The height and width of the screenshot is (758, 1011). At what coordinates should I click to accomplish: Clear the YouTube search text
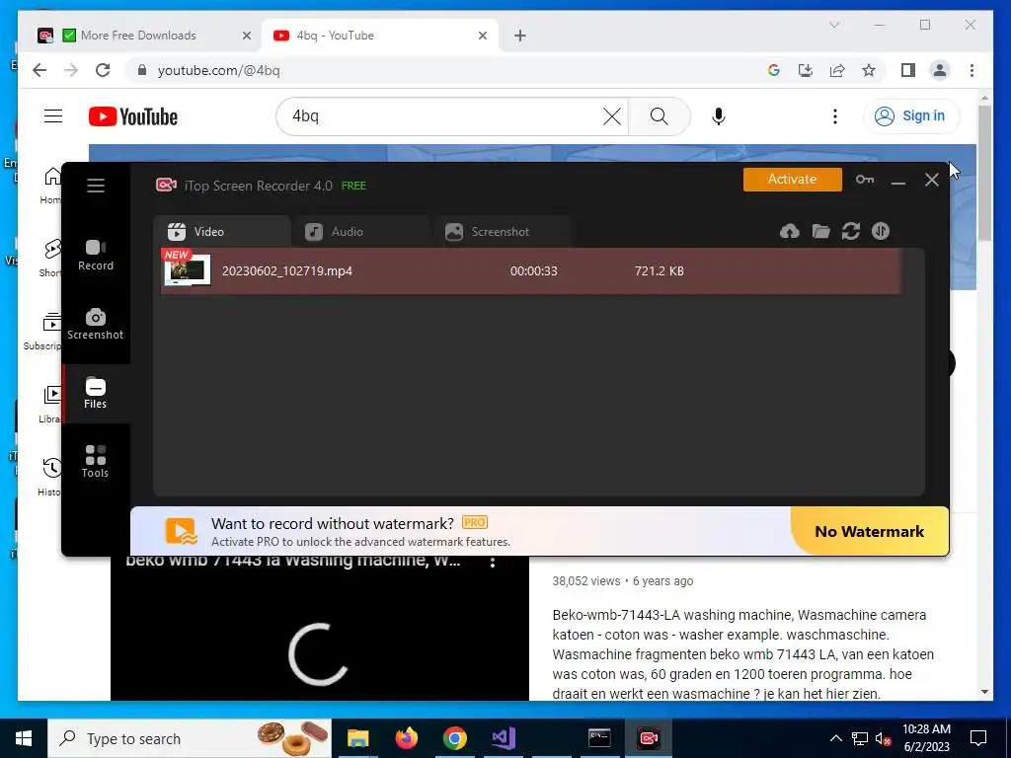click(612, 116)
